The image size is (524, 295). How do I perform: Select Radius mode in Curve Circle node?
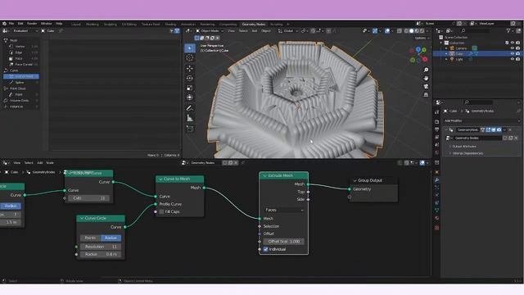coord(111,238)
